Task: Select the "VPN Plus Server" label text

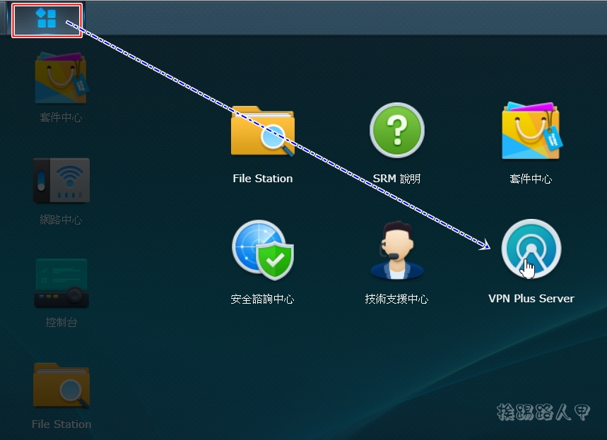Action: 531,299
